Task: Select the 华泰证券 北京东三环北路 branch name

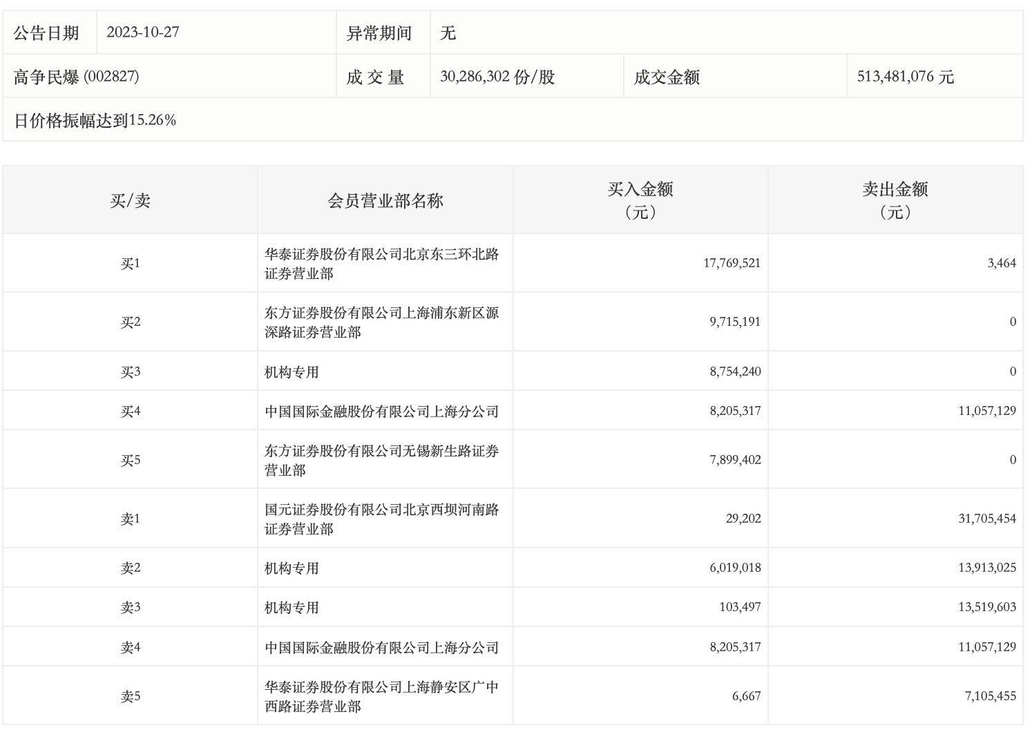Action: pos(381,264)
